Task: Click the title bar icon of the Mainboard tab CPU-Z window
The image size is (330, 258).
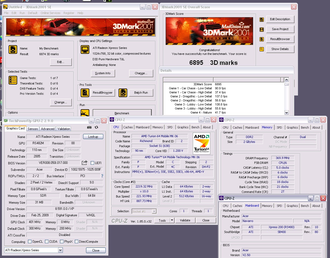Action: point(221,198)
